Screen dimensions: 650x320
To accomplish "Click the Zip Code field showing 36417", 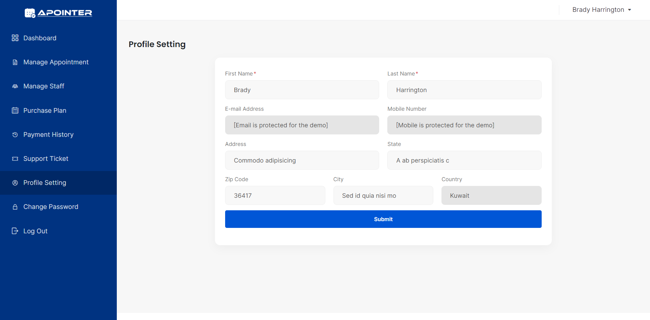I will [x=275, y=195].
